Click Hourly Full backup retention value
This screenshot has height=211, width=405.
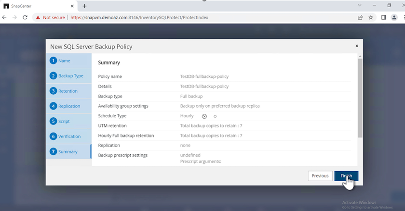point(211,136)
